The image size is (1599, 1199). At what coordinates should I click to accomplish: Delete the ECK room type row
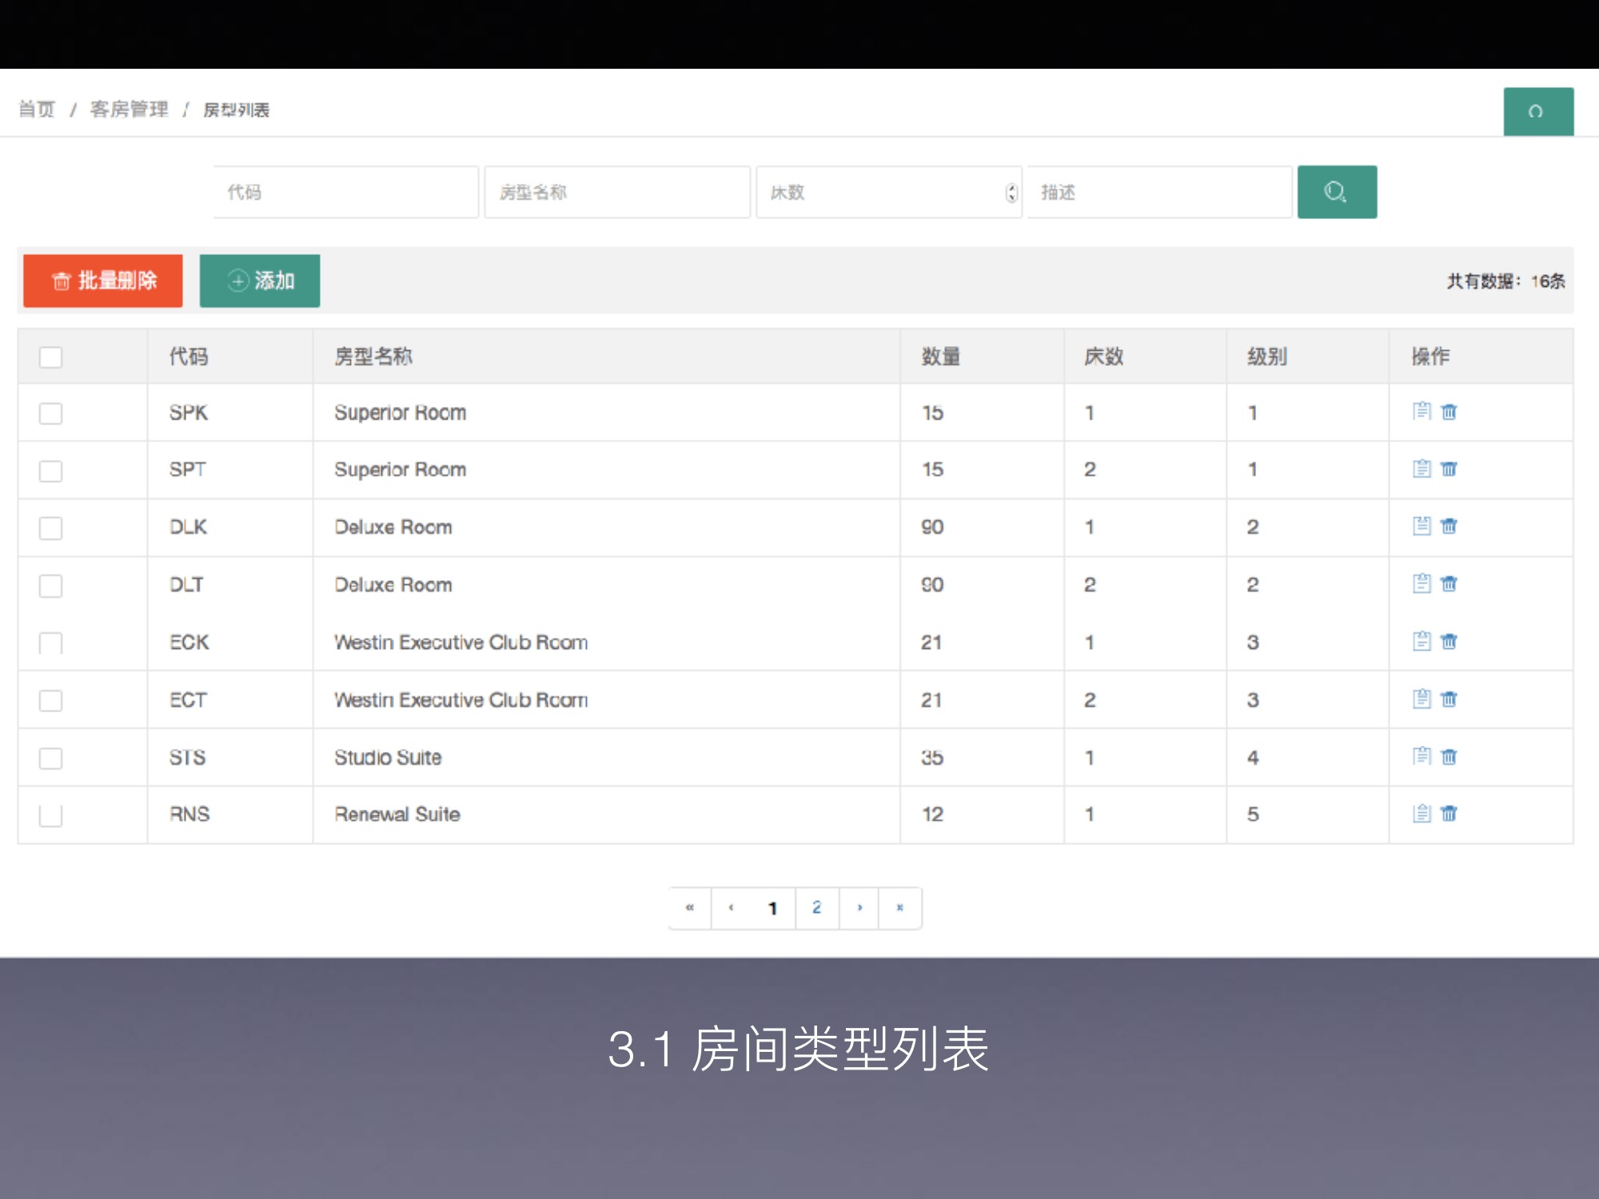coord(1449,641)
